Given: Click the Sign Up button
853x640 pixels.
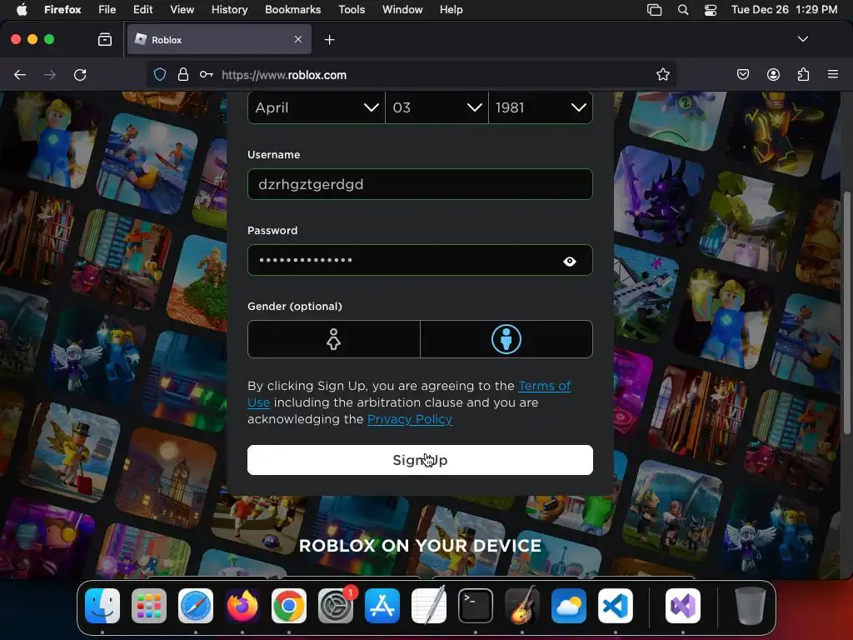Looking at the screenshot, I should coord(420,460).
